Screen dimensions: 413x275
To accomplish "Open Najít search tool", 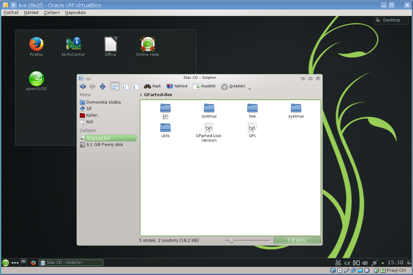I will (152, 86).
